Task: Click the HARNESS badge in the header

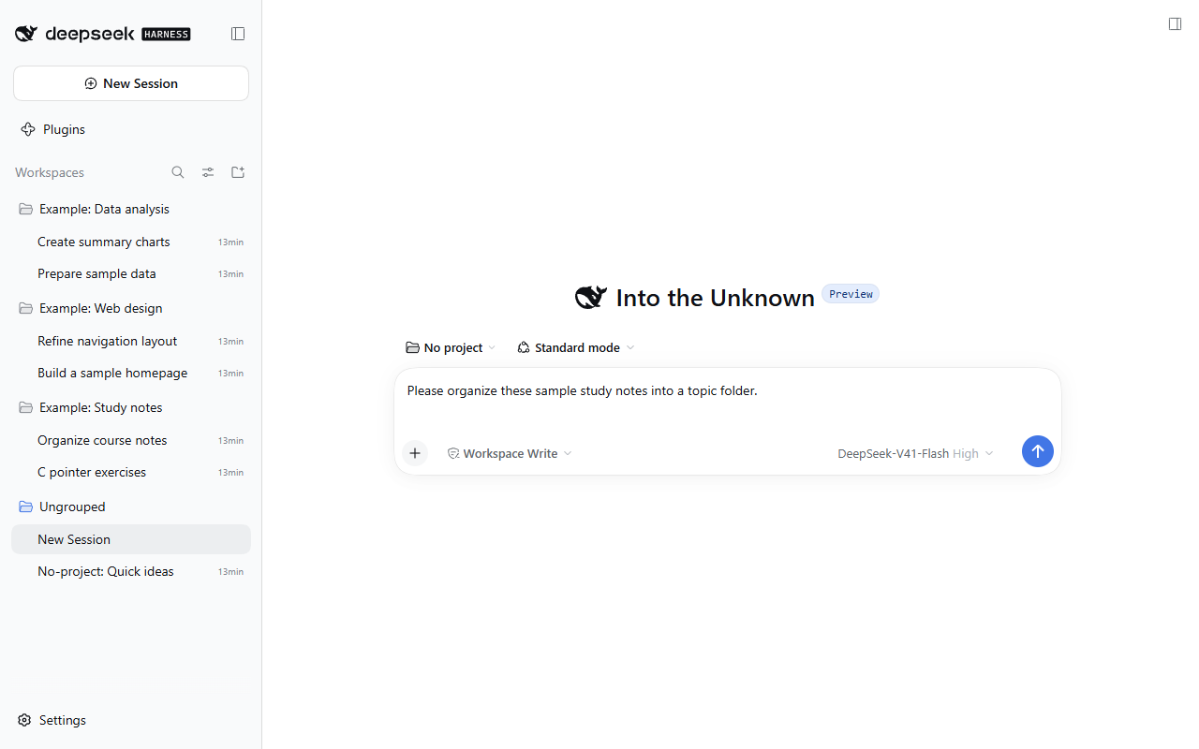Action: click(166, 35)
